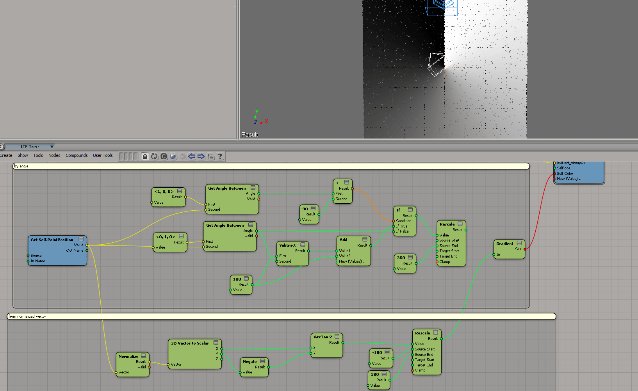638x391 pixels.
Task: Open the Compounds menu
Action: pos(77,155)
